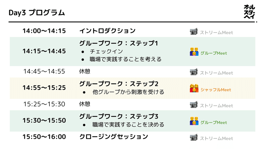265x149 pixels.
Task: Select the Day3 プログラム title
Action: [37, 13]
